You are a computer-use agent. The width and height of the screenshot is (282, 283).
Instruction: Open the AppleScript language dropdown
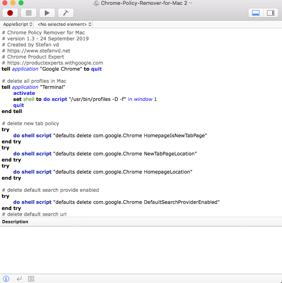click(x=18, y=24)
